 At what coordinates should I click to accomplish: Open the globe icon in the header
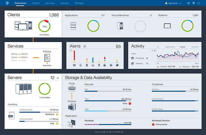tap(188, 3)
